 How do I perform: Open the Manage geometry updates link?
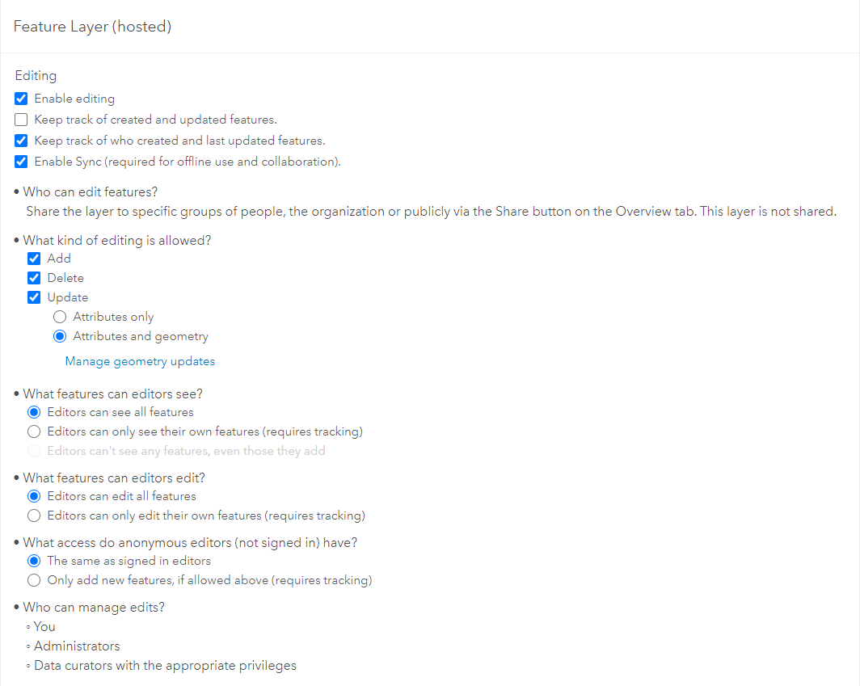(140, 361)
